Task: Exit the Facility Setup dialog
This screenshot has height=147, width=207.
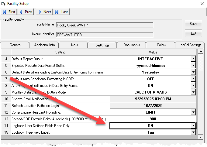Action: [x=193, y=33]
